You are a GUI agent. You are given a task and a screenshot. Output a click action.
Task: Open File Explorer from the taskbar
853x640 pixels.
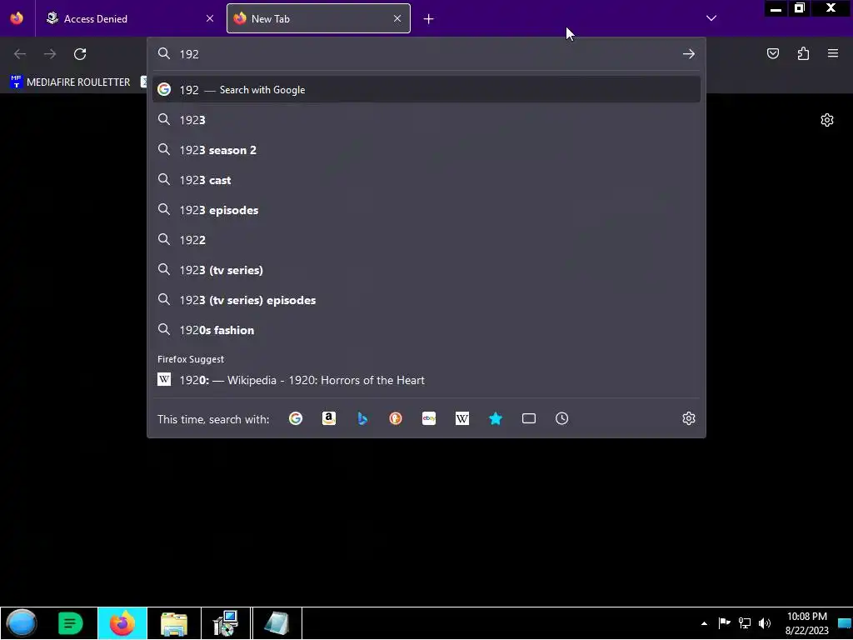point(174,623)
